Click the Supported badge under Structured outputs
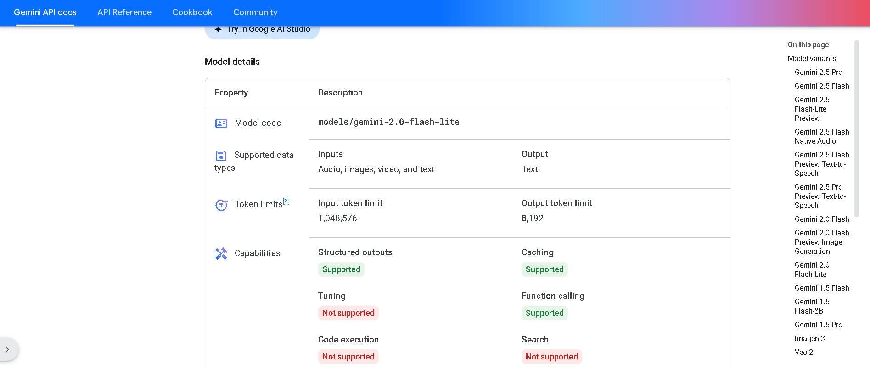Screen dimensions: 870x370 click(341, 269)
